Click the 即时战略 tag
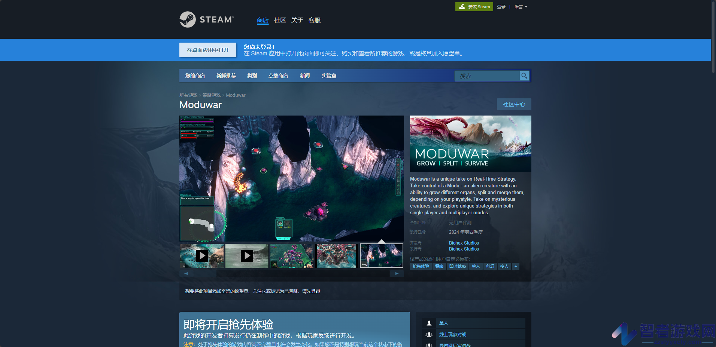Image resolution: width=716 pixels, height=347 pixels. [x=457, y=266]
